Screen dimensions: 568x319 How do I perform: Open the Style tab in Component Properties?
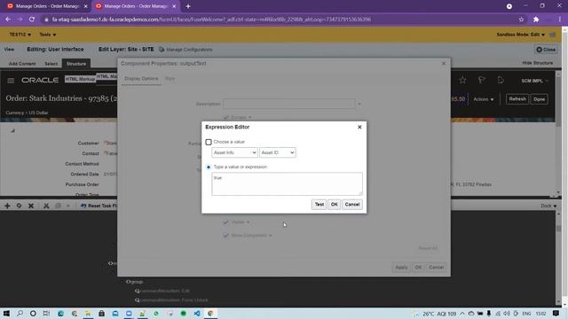click(170, 79)
